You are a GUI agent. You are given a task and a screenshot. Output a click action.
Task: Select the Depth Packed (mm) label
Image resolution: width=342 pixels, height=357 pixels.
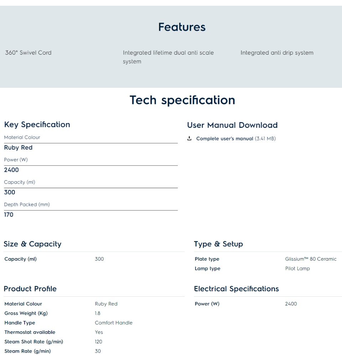pyautogui.click(x=27, y=205)
